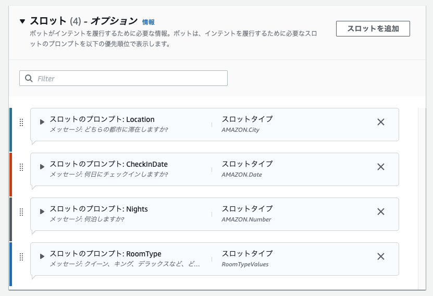Click message 何日にチェックインしますか?
Viewport: 433px width, 296px height.
coord(126,175)
